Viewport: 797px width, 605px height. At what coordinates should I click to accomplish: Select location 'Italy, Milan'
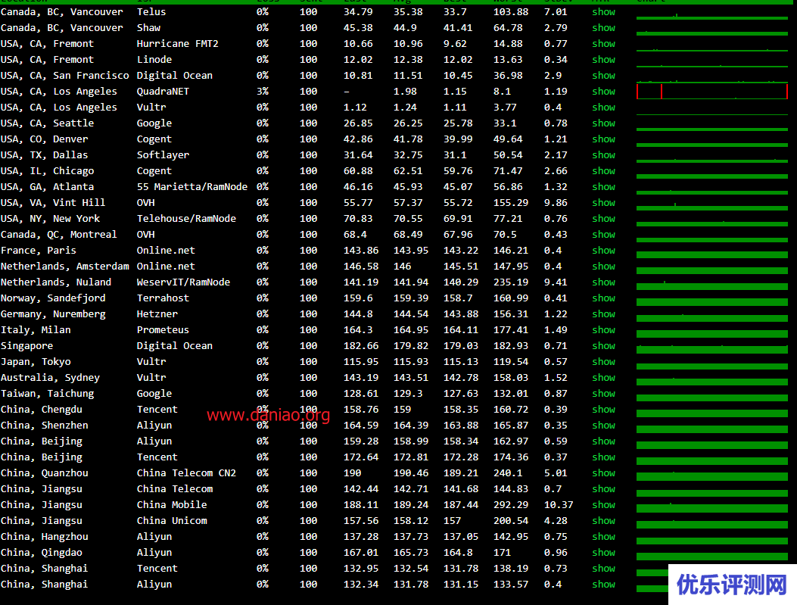point(36,330)
